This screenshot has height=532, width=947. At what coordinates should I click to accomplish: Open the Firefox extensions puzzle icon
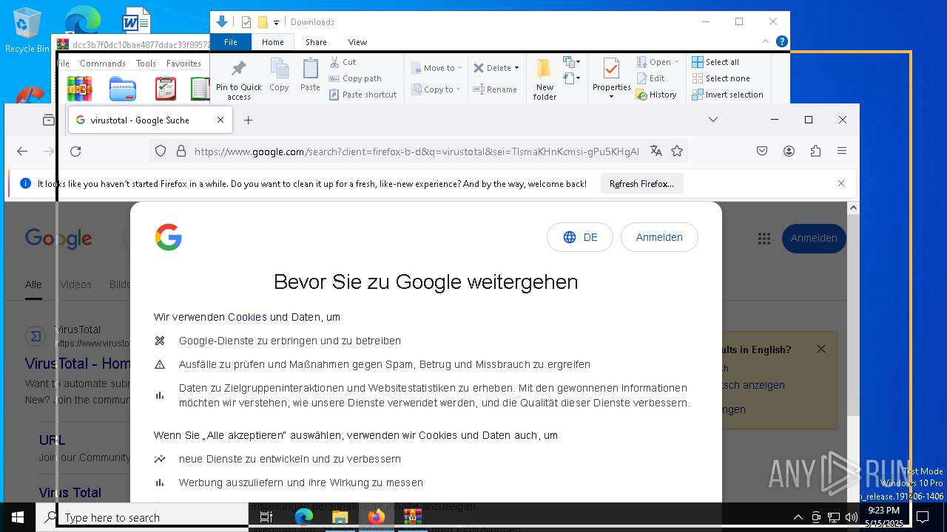pyautogui.click(x=815, y=151)
